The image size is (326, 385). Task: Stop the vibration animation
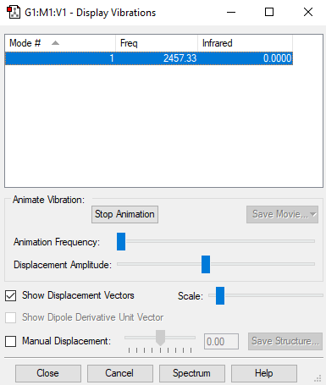pyautogui.click(x=124, y=214)
